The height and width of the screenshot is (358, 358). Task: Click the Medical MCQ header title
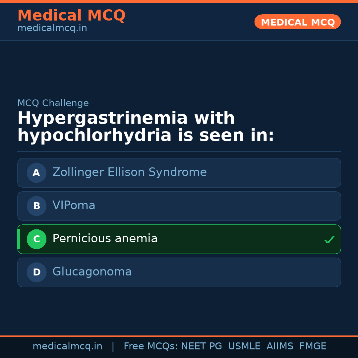pyautogui.click(x=71, y=15)
